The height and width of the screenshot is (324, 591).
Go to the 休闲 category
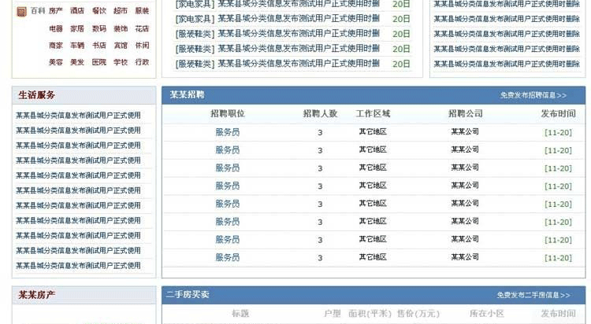tap(142, 46)
